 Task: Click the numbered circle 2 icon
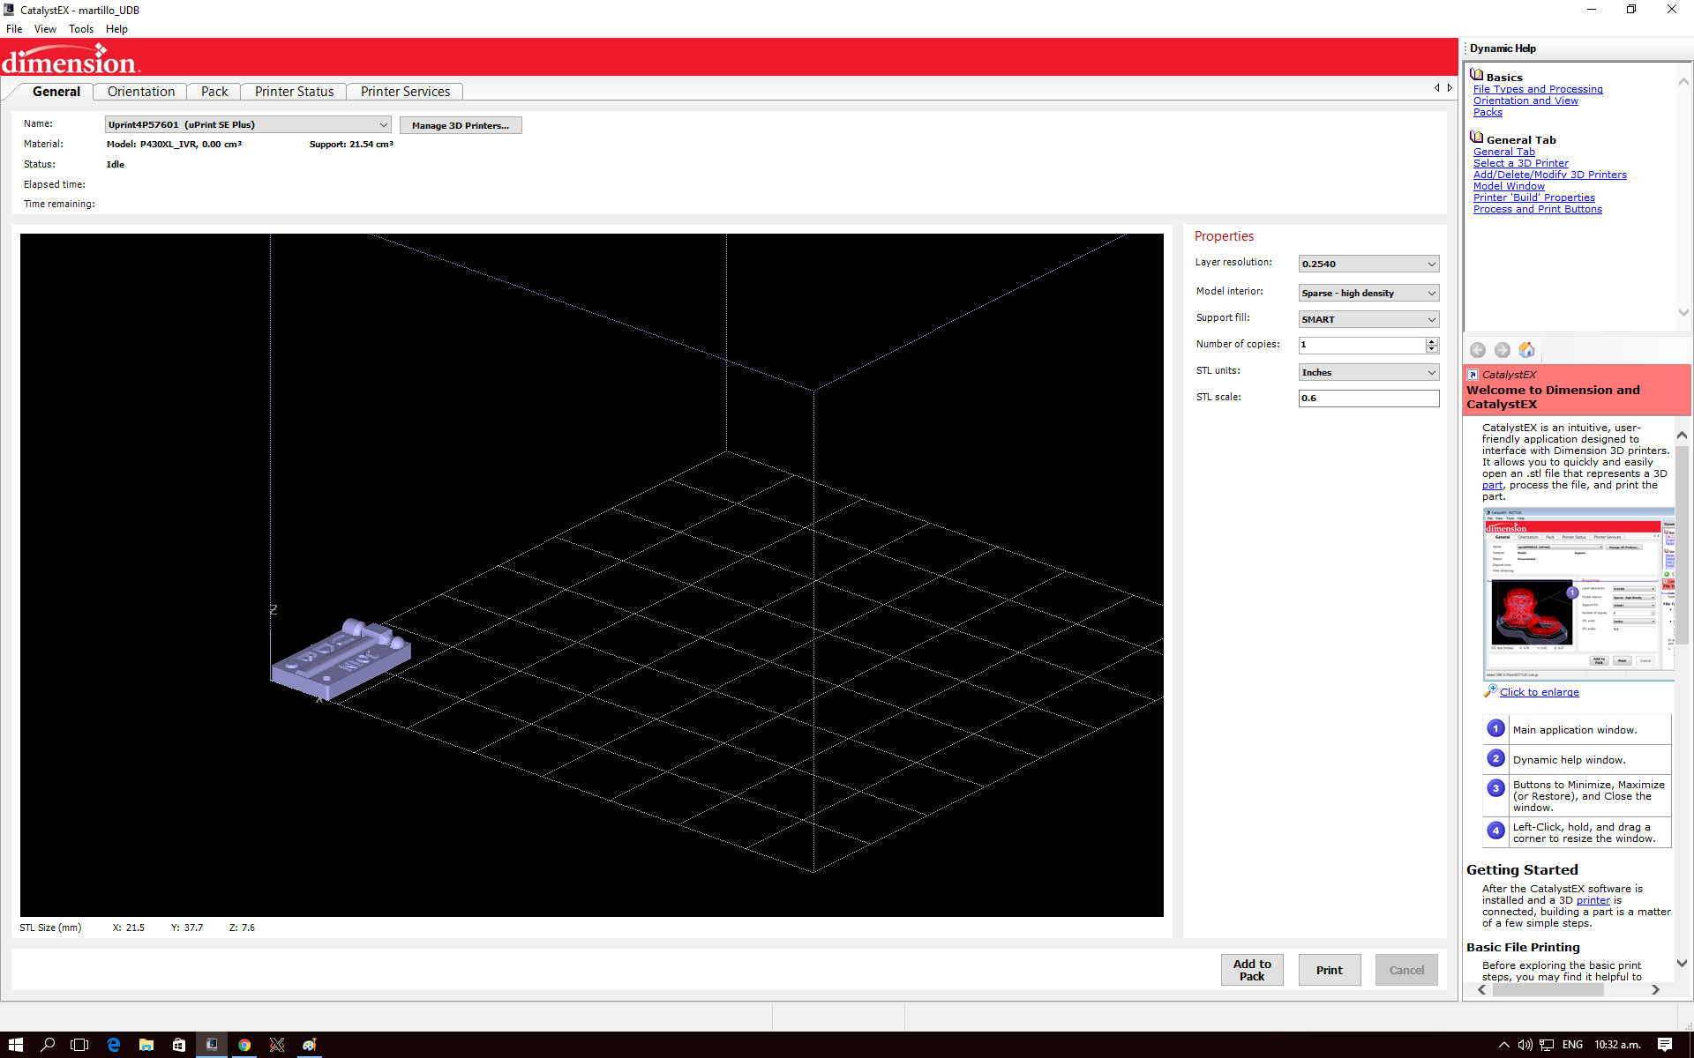1495,758
